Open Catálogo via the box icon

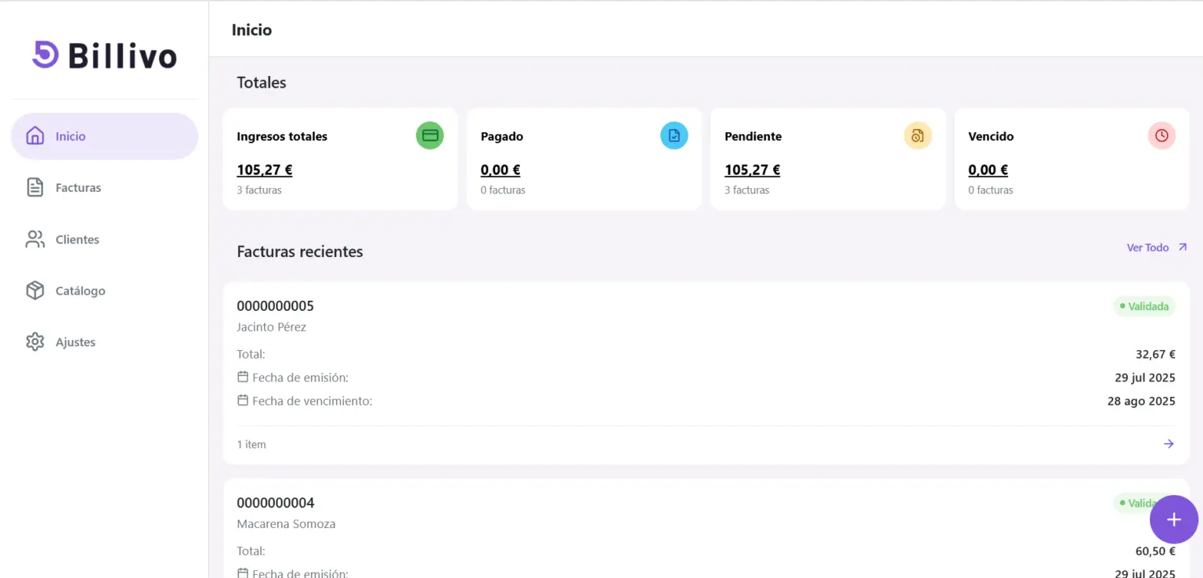(35, 291)
